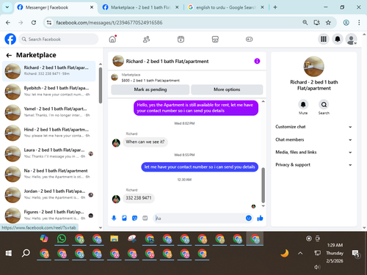This screenshot has height=275, width=367.
Task: Go back in browser history
Action: pos(8,23)
